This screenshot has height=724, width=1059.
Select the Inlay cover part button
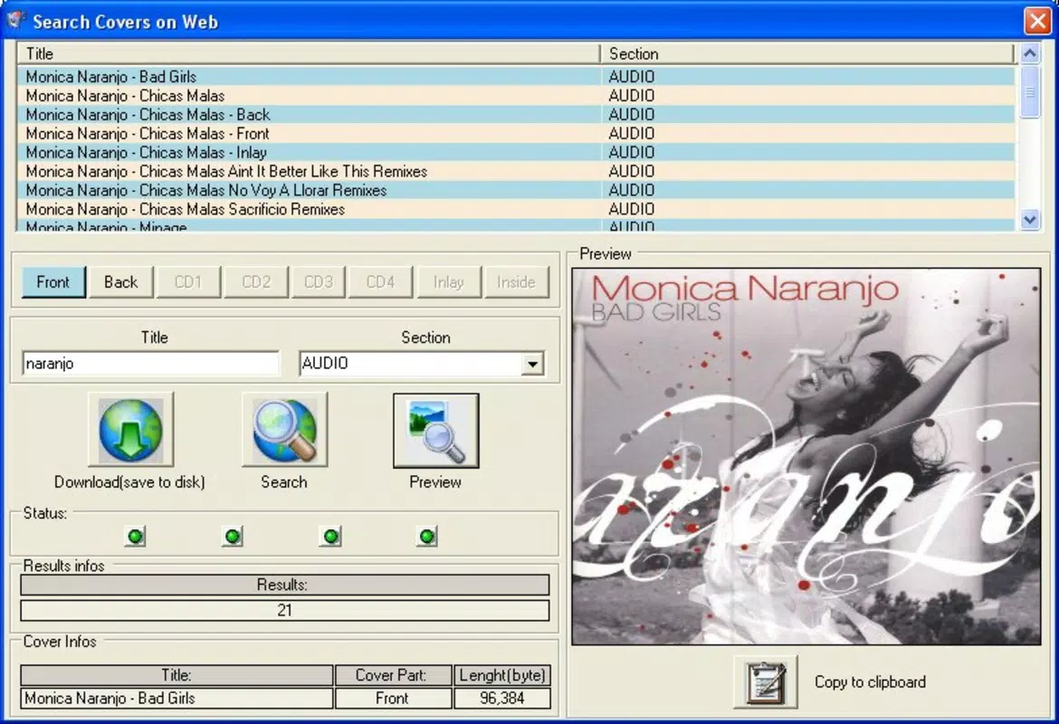(448, 281)
